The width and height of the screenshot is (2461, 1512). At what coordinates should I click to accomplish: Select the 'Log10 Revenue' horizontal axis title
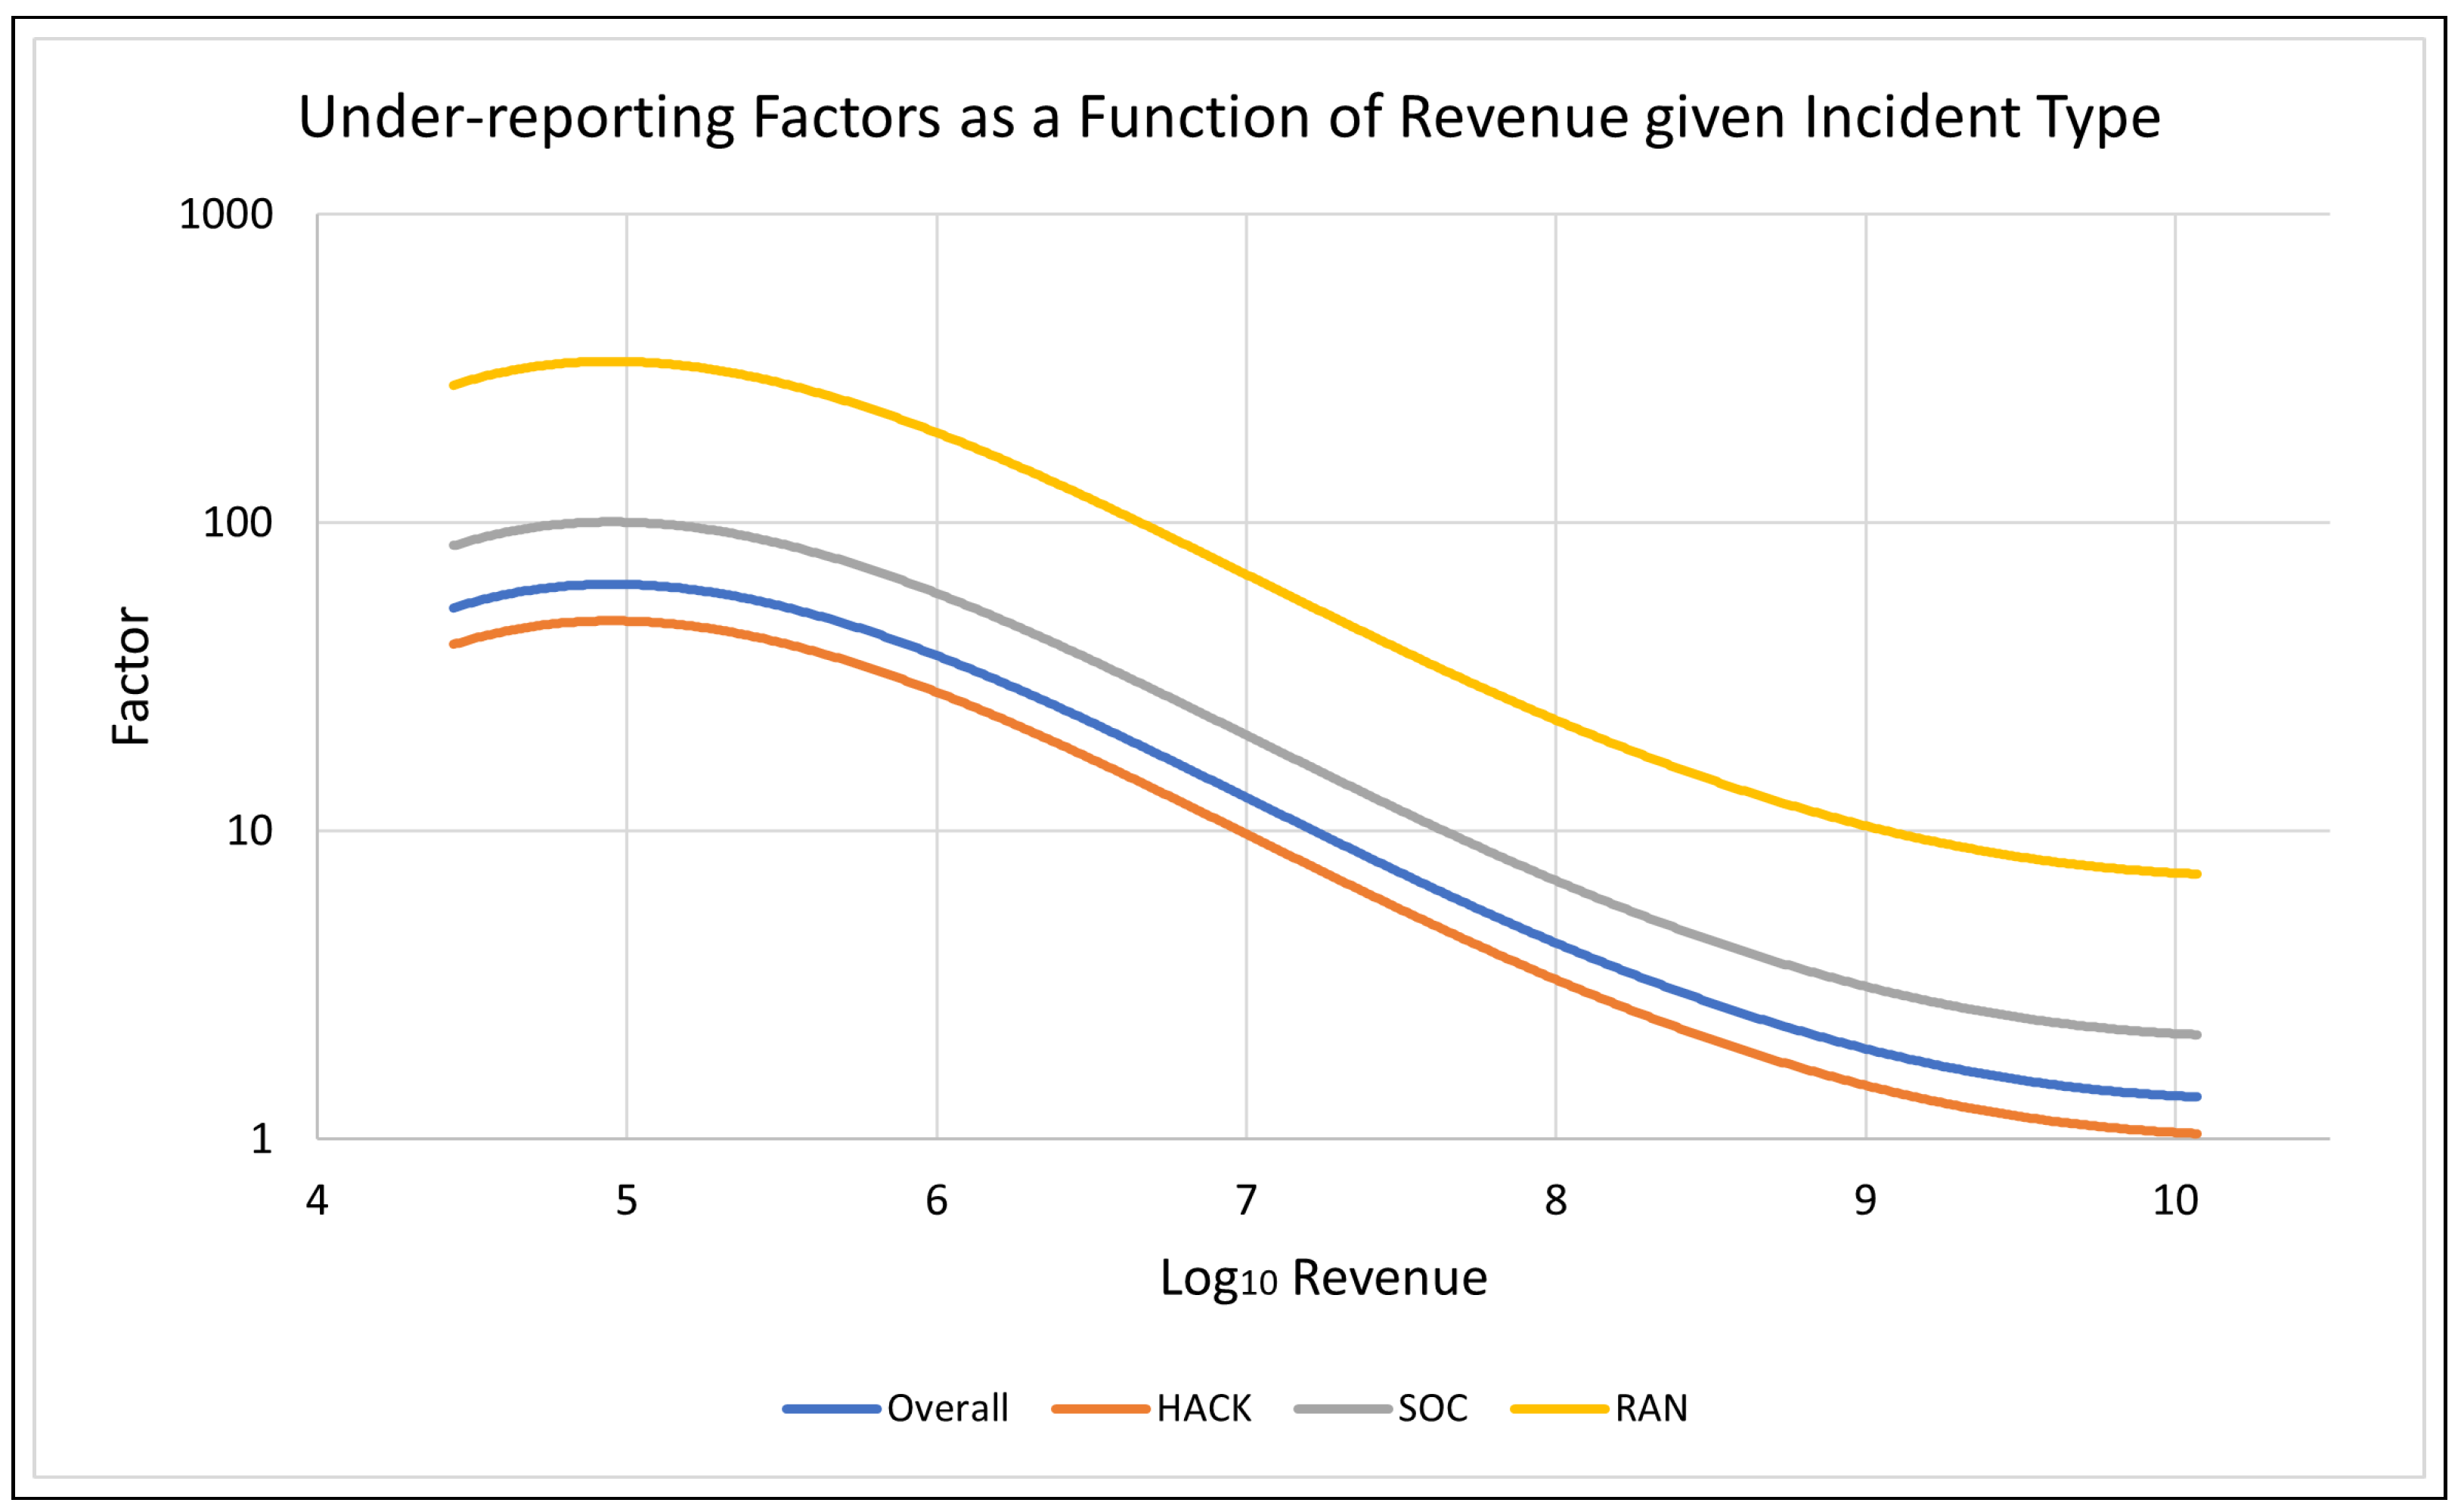click(x=1323, y=1279)
